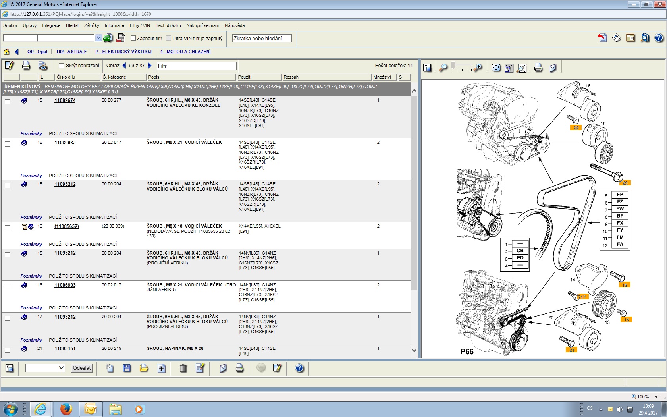
Task: Click the pan arrows icon above the diagram
Action: click(x=496, y=68)
